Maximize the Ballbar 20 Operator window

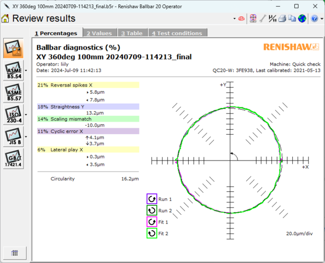[x=297, y=6]
